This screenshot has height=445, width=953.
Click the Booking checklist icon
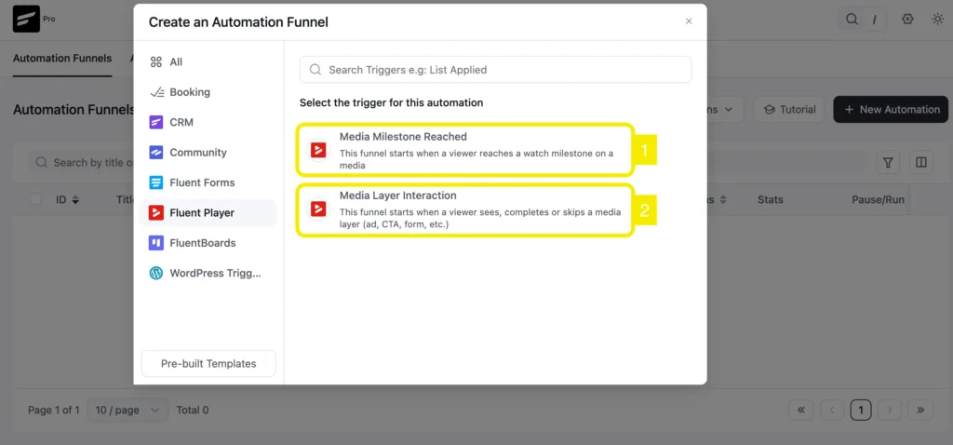tap(156, 92)
